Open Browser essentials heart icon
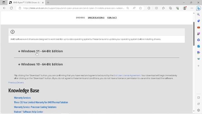This screenshot has width=202, height=114. pos(177,8)
